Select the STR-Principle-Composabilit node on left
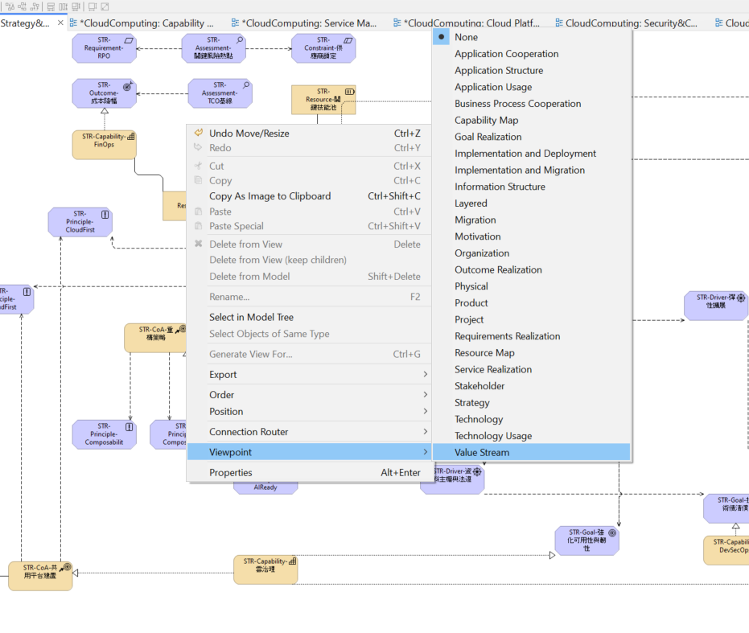 point(104,434)
